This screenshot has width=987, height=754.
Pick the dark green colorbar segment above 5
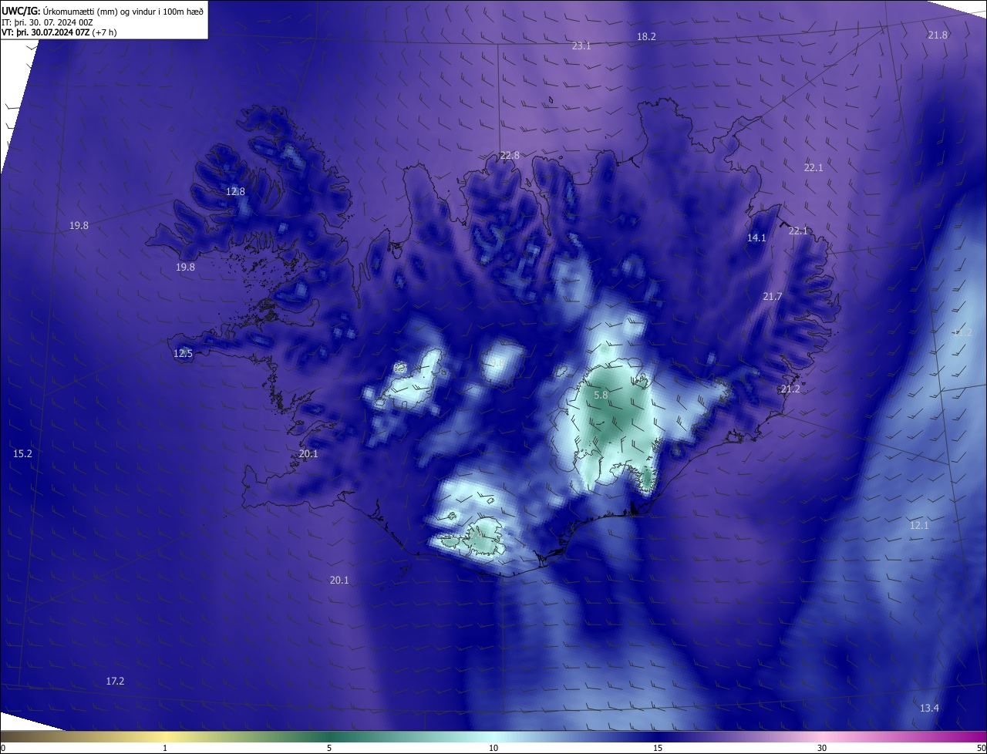[329, 736]
